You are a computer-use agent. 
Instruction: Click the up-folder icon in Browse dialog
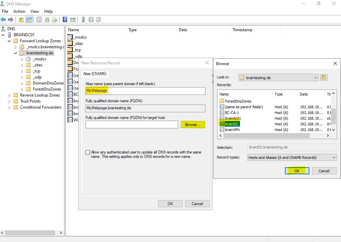[x=324, y=77]
